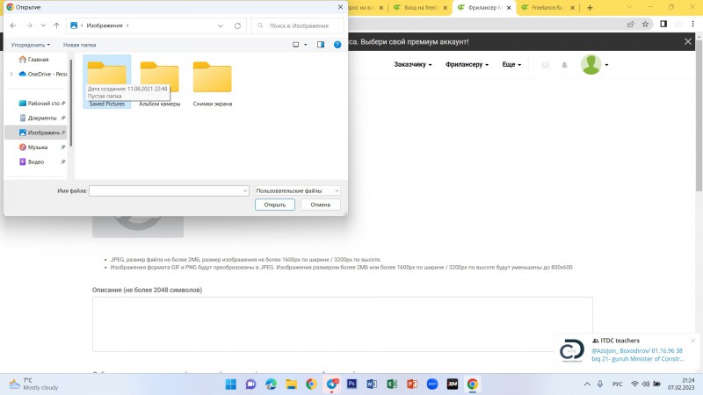Switch input language РУС
703x395 pixels.
pos(618,384)
